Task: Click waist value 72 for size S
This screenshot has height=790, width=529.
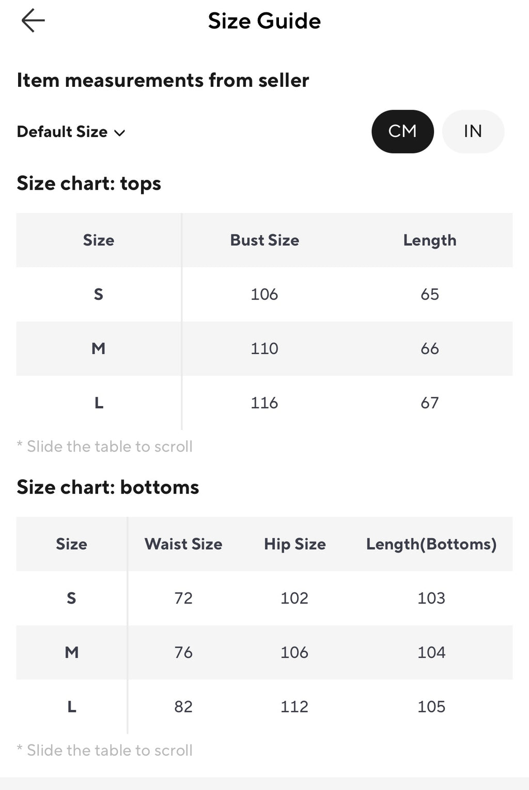Action: (183, 598)
